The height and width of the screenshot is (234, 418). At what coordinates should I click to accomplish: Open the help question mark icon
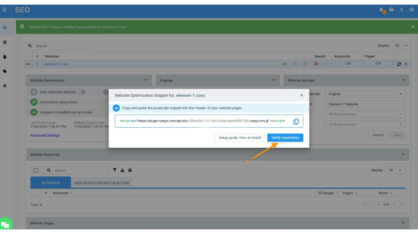(x=391, y=10)
